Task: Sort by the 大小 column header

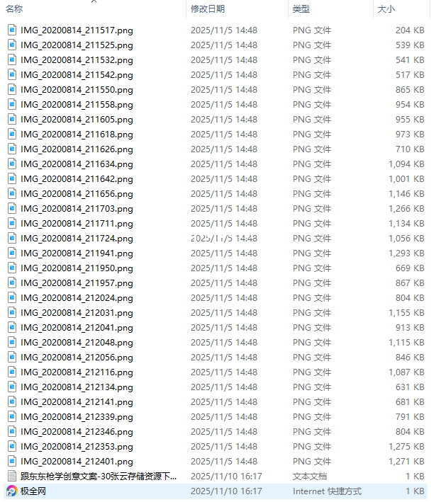Action: [386, 9]
